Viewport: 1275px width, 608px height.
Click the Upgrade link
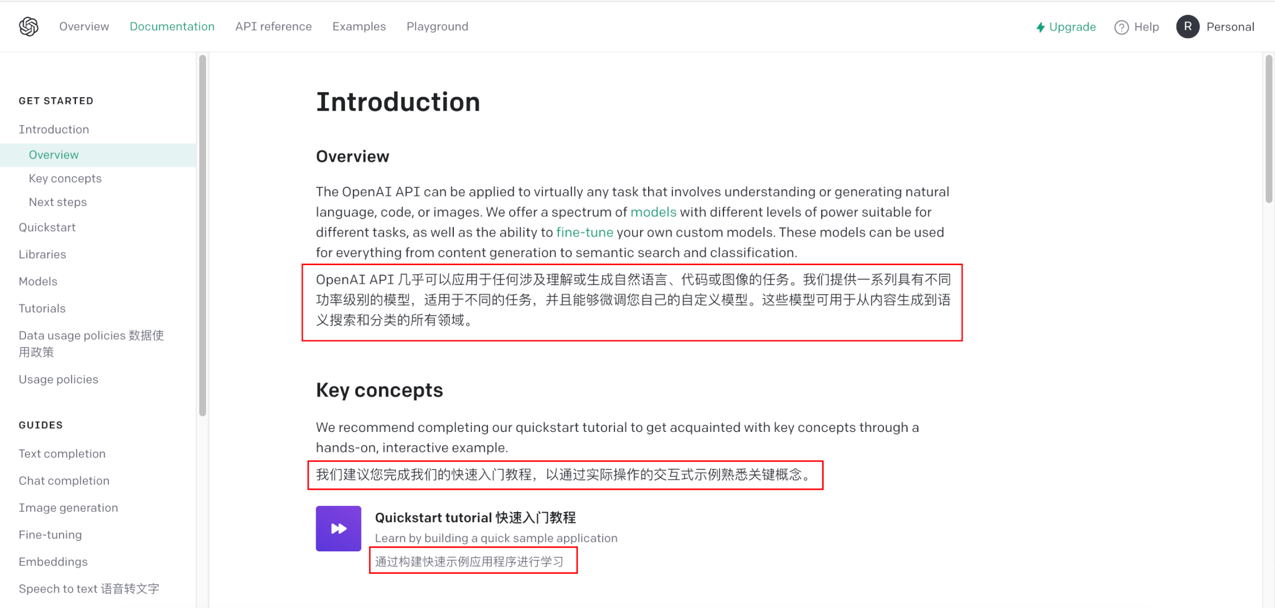click(x=1072, y=27)
